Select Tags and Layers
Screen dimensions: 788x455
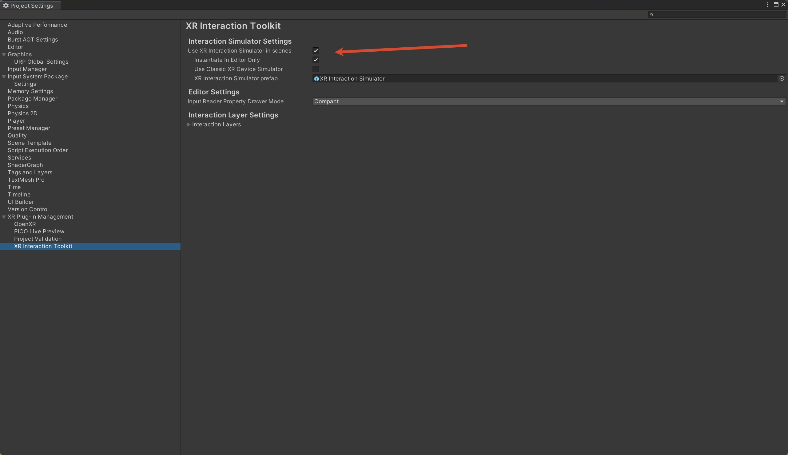30,172
